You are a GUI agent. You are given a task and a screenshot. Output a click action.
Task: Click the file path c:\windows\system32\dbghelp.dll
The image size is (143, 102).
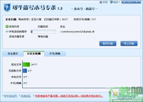(77, 32)
